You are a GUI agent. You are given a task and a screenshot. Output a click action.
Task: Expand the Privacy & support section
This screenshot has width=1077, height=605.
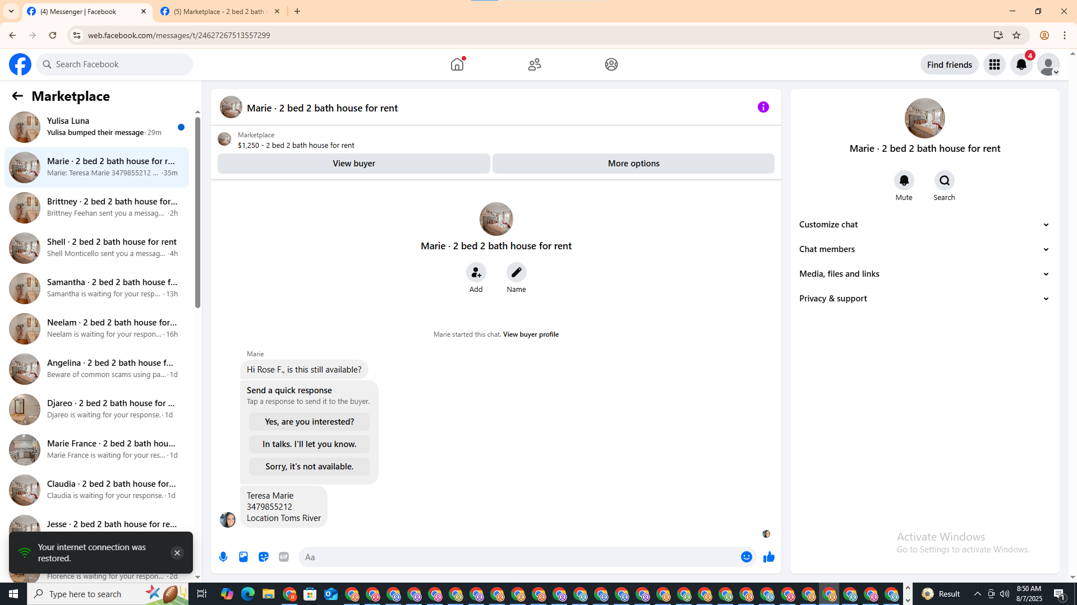[x=925, y=299]
